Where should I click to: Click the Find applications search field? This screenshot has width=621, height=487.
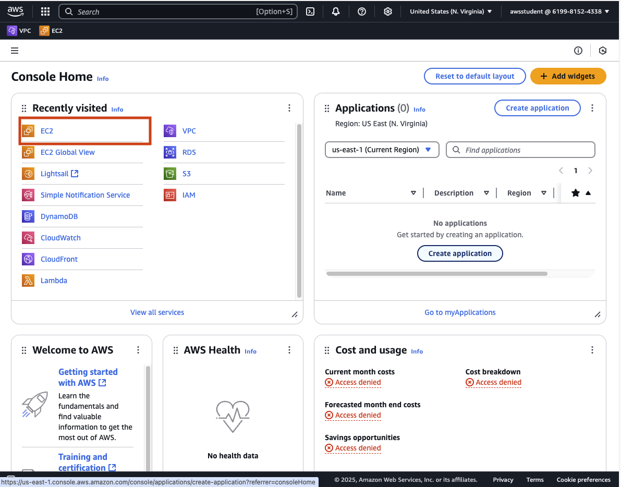click(x=520, y=150)
